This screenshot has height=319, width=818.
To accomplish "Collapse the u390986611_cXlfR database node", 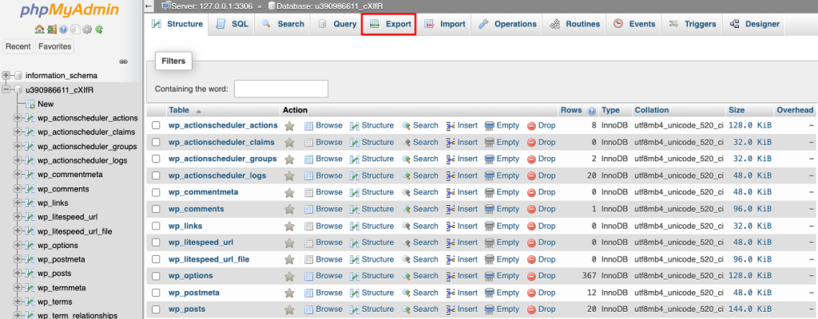I will 6,90.
